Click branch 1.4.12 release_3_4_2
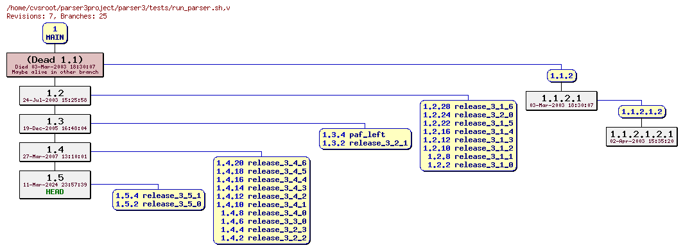The image size is (683, 250). 261,196
